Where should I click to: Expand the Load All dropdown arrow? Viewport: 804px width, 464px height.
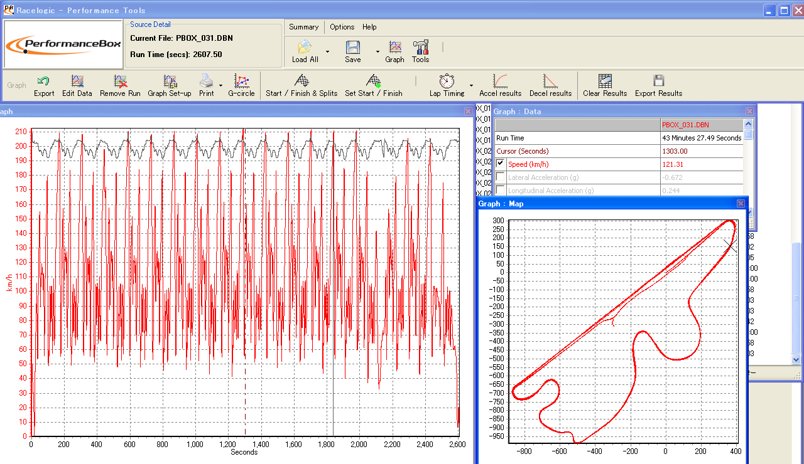point(327,51)
